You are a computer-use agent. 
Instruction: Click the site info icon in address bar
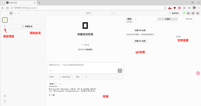(12, 8)
